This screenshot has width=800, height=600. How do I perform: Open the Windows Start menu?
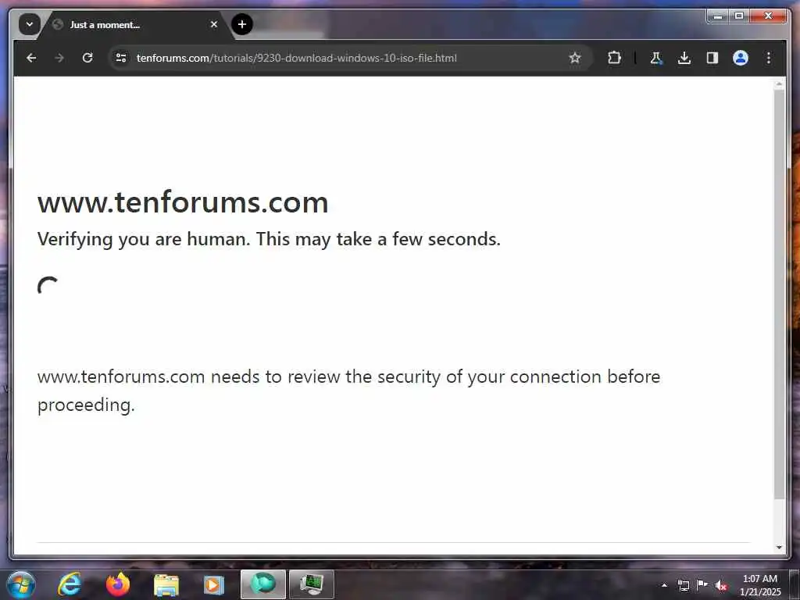[21, 584]
